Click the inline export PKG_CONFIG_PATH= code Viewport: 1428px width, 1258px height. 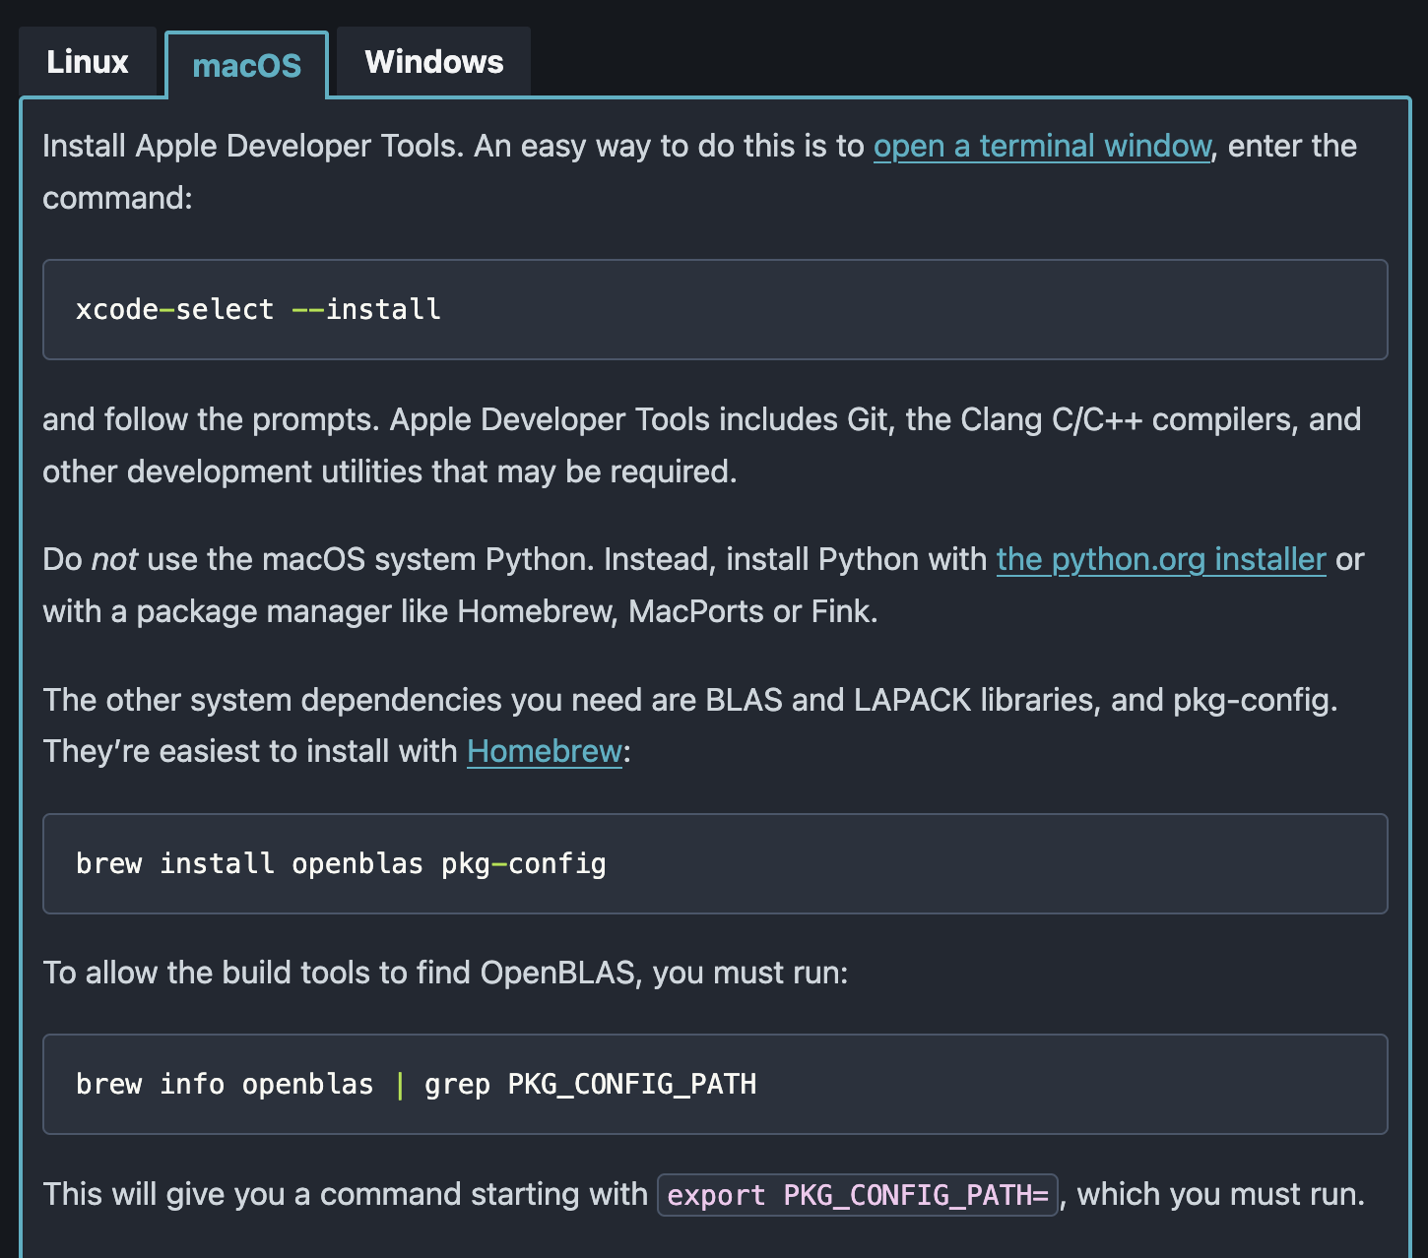(858, 1195)
